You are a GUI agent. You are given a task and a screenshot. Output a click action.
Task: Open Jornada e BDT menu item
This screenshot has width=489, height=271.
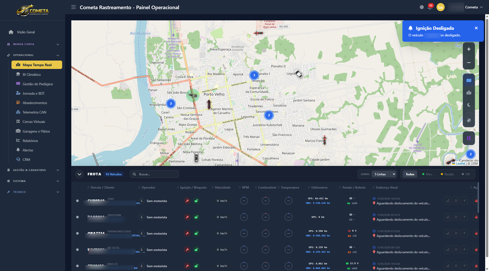(37, 93)
